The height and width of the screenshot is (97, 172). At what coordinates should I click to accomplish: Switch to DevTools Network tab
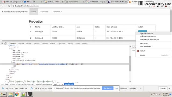click(37, 44)
